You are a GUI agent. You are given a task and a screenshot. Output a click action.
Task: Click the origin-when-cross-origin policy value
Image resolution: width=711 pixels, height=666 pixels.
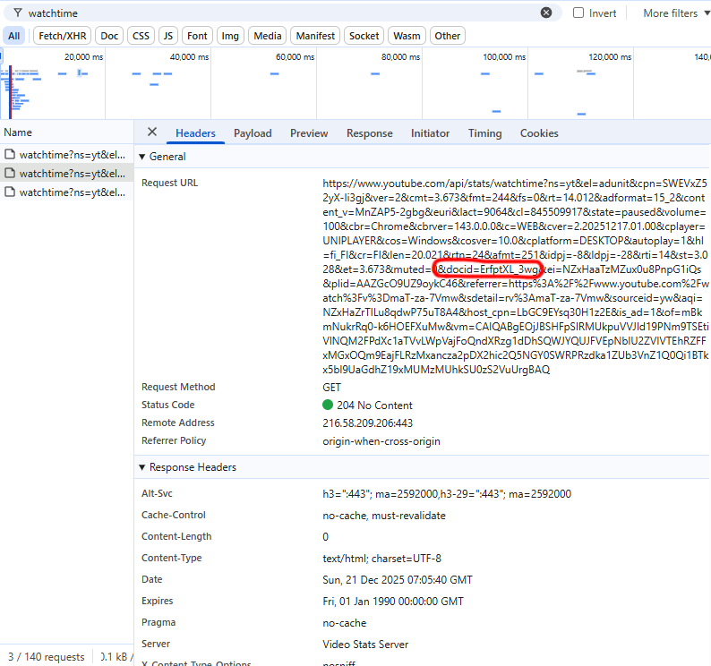pos(381,441)
